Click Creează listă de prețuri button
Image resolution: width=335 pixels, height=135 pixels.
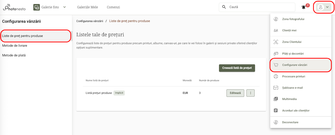pyautogui.click(x=237, y=68)
